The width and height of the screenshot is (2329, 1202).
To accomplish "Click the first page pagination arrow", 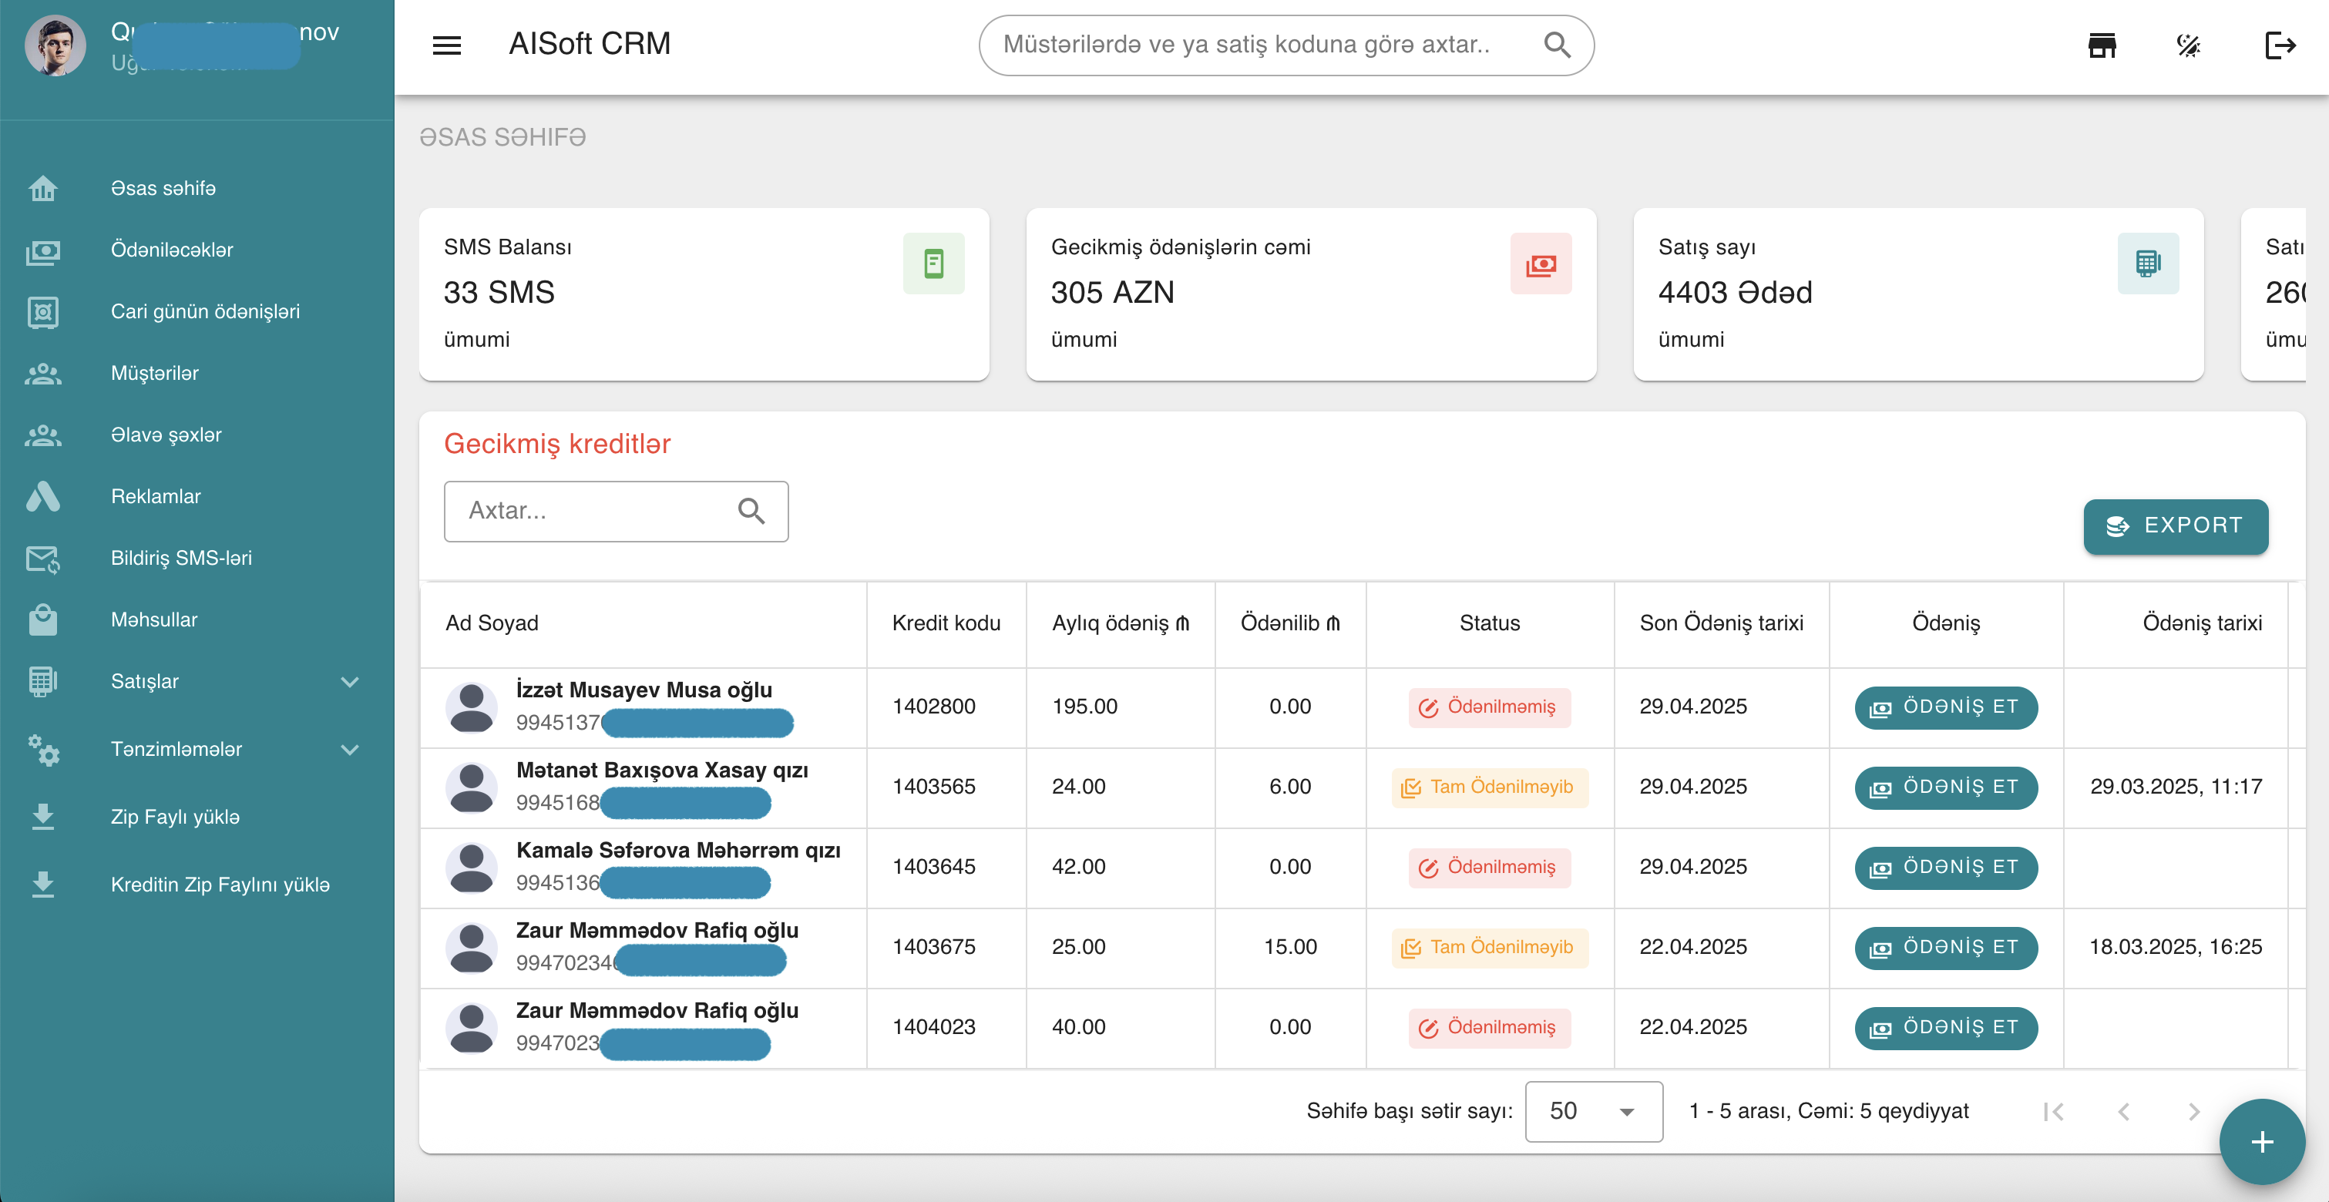I will tap(2053, 1111).
